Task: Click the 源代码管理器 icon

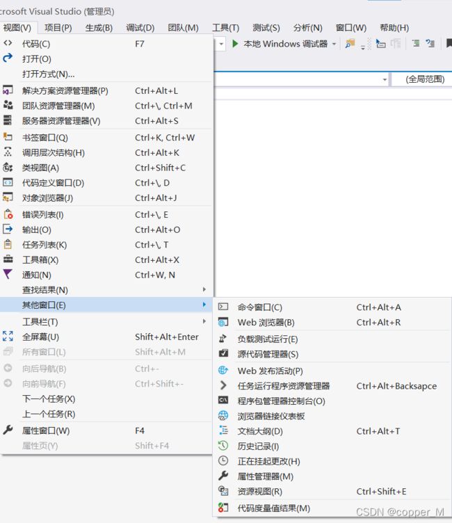Action: point(223,353)
